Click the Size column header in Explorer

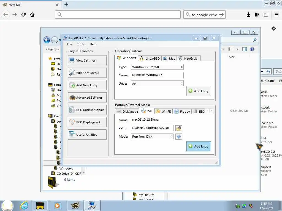point(232,57)
